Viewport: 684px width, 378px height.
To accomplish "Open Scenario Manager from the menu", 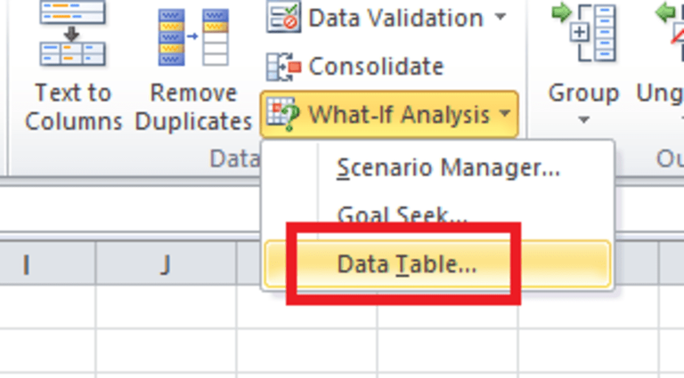I will click(448, 169).
